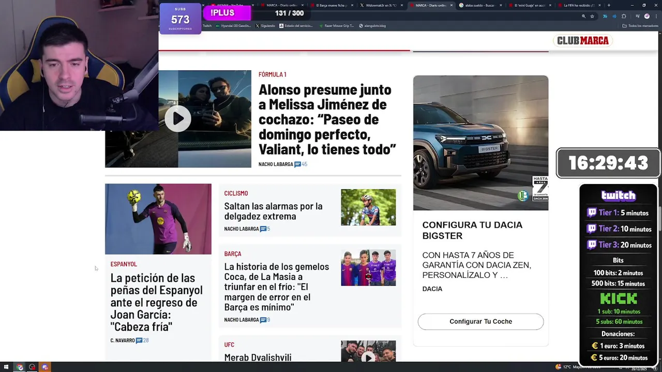Open the Windows Start menu
The width and height of the screenshot is (662, 372).
click(7, 367)
